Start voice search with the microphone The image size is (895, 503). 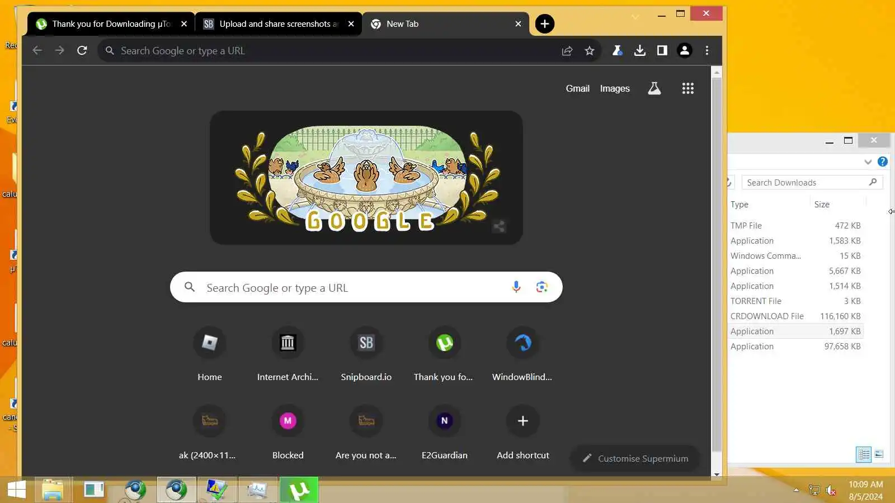[x=516, y=287]
